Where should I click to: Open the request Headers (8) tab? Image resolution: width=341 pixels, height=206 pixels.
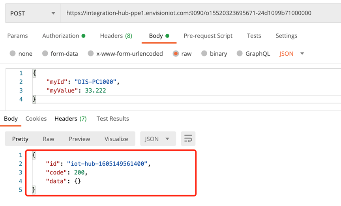click(116, 36)
